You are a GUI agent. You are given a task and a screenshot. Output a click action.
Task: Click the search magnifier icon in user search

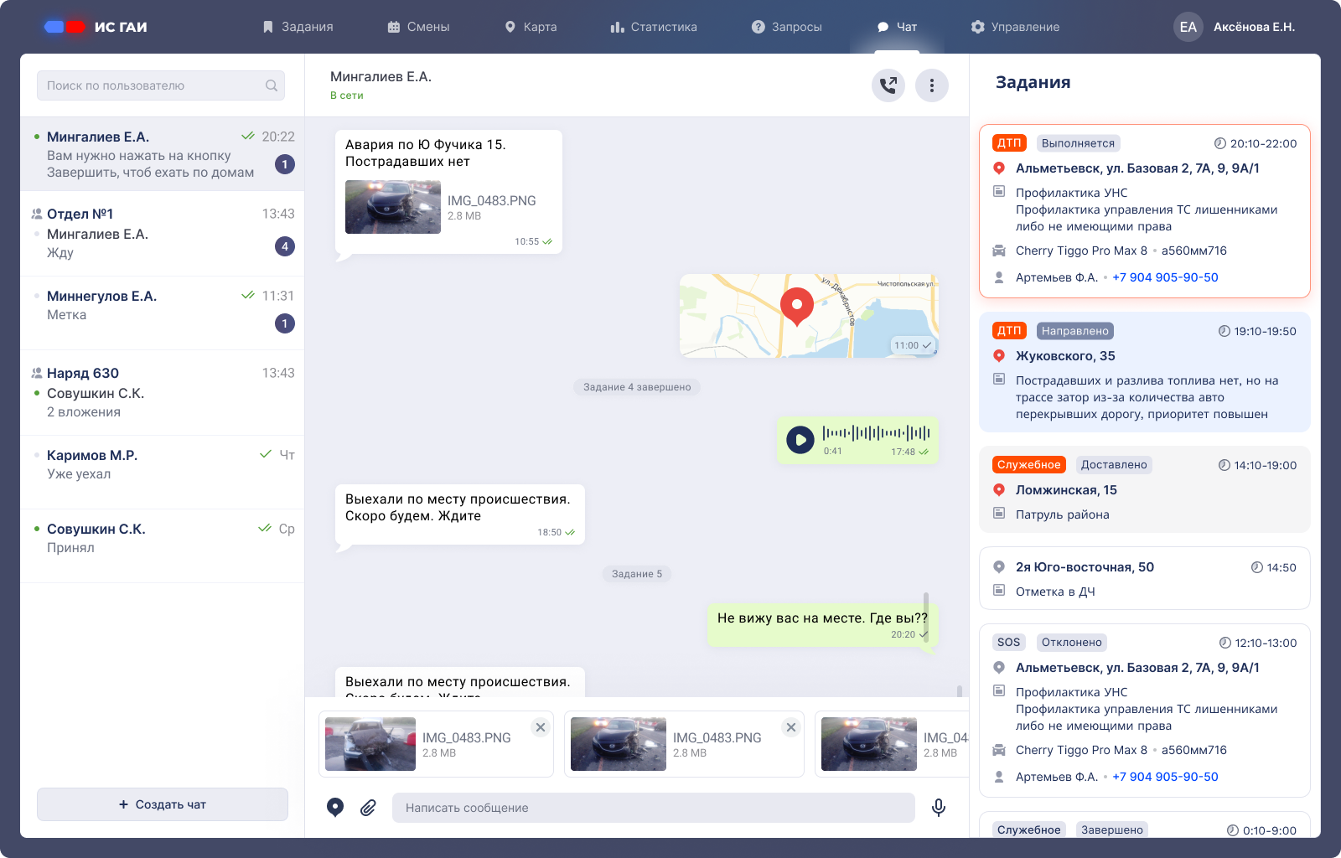pyautogui.click(x=272, y=85)
